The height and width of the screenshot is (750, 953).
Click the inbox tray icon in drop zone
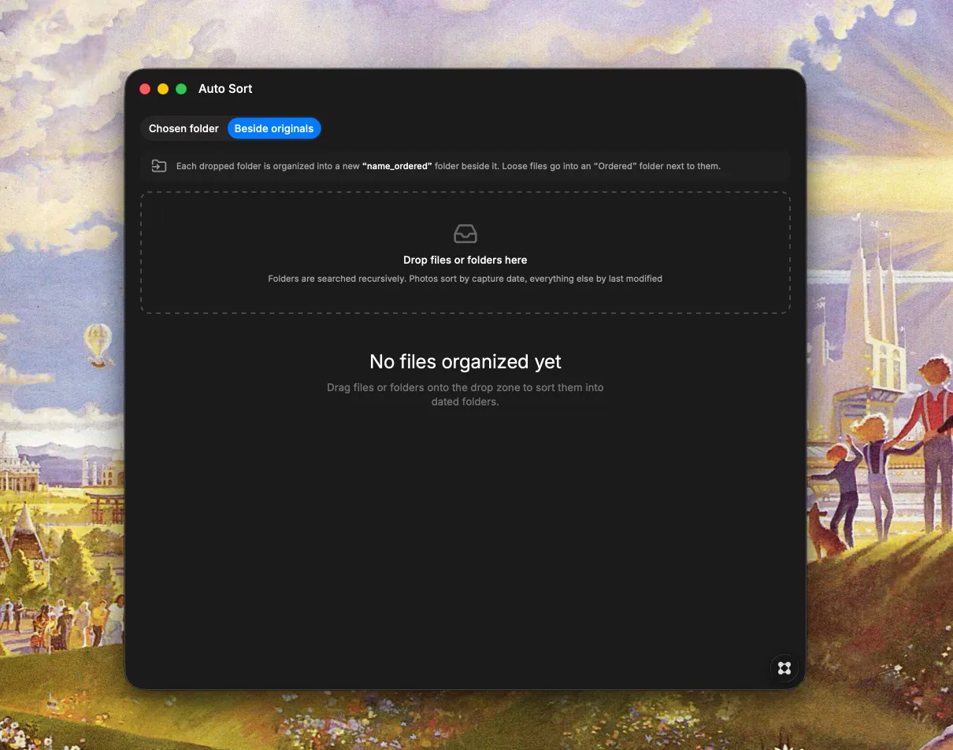tap(465, 234)
